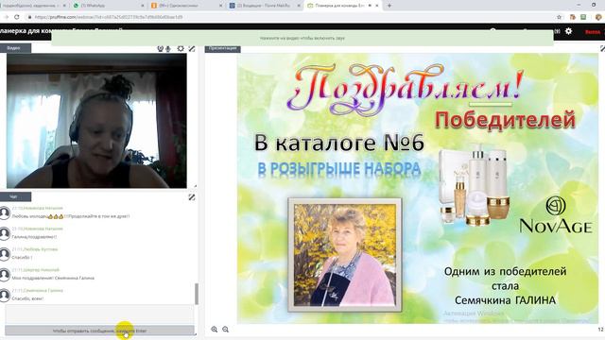Image resolution: width=605 pixels, height=340 pixels.
Task: Click the green browser extension icon
Action: [583, 17]
